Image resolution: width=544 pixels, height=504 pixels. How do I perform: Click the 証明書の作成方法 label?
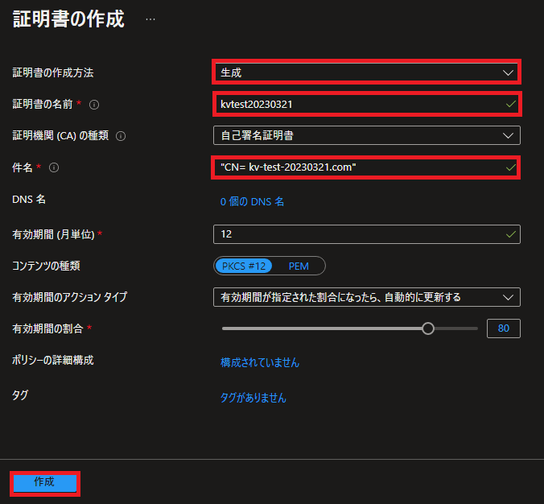pos(53,72)
